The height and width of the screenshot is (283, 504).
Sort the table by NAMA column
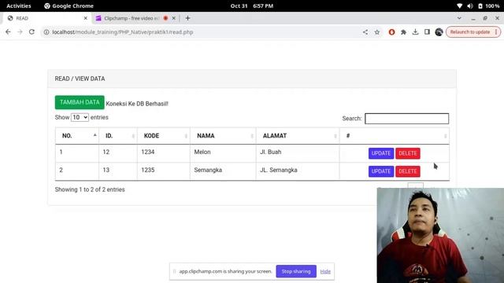pos(223,136)
